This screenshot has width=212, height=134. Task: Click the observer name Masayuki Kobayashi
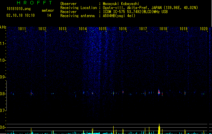(121, 4)
